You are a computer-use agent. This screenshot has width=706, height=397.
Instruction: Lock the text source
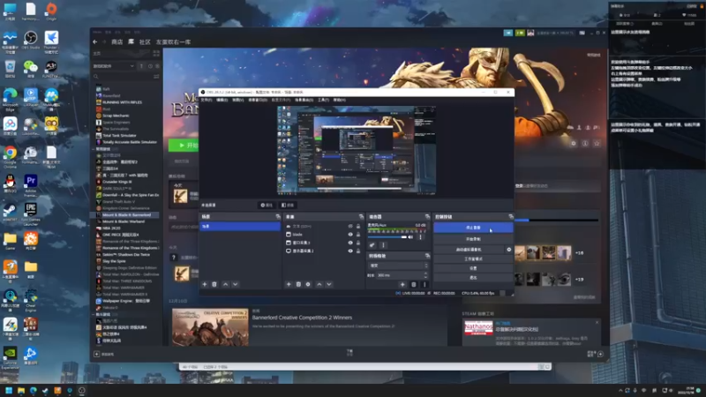pyautogui.click(x=358, y=227)
